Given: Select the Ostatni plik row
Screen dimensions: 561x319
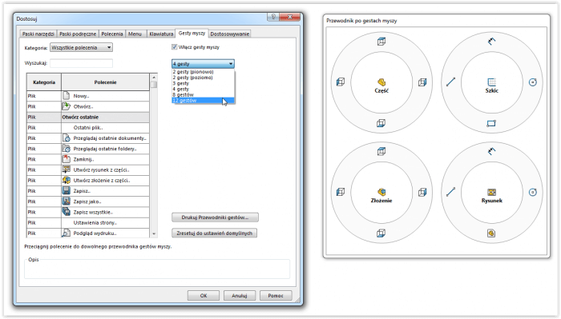Looking at the screenshot, I should click(x=88, y=127).
